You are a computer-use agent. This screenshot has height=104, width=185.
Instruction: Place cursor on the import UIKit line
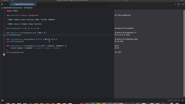pyautogui.click(x=12, y=11)
